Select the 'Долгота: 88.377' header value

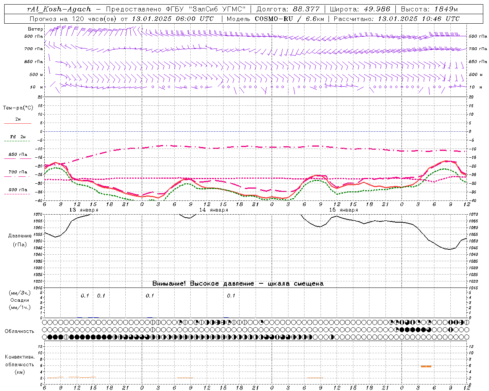click(x=288, y=10)
